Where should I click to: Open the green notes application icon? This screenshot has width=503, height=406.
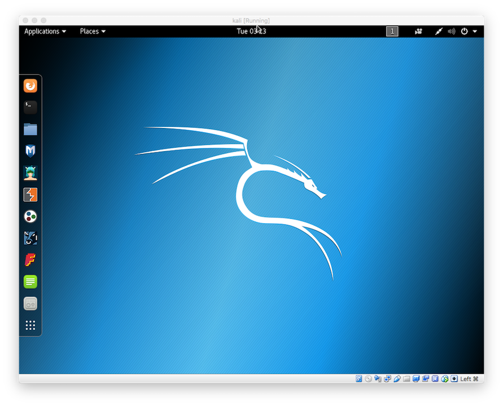[30, 281]
